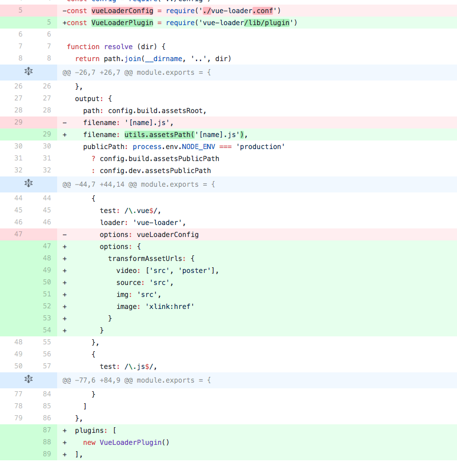Click the line "return path.join(__dirname, '..', dir)"
Viewport: 457px width, 462px height.
tap(153, 59)
